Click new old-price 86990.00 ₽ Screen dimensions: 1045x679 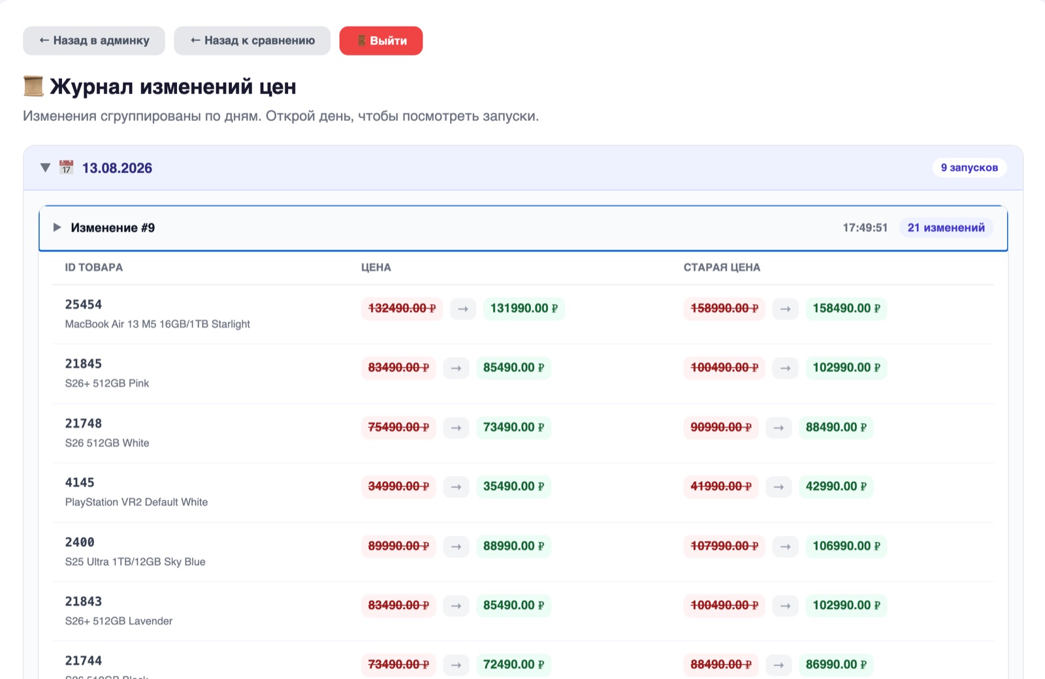836,665
